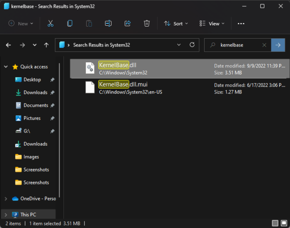
Task: Expand the This PC tree node
Action: point(5,215)
